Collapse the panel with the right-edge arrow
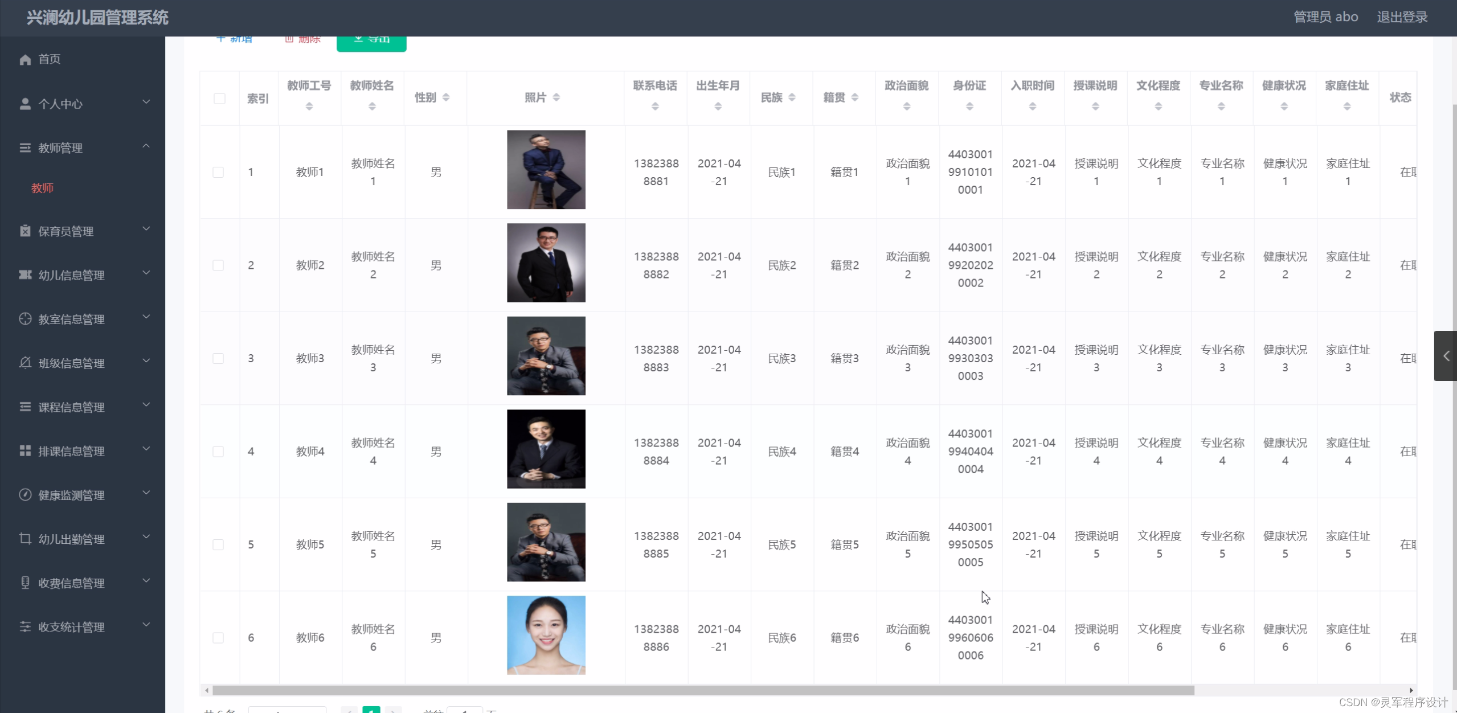Viewport: 1457px width, 713px height. tap(1447, 355)
